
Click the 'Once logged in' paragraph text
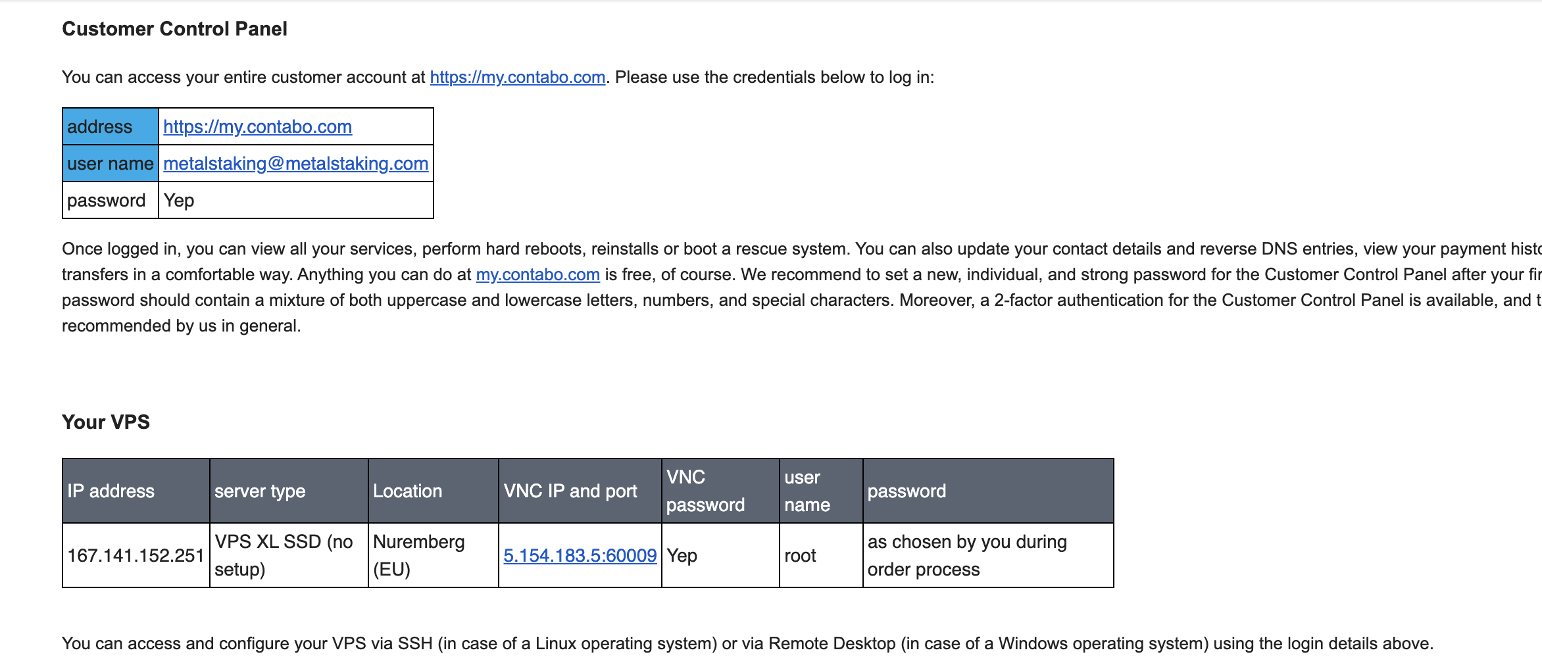802,287
